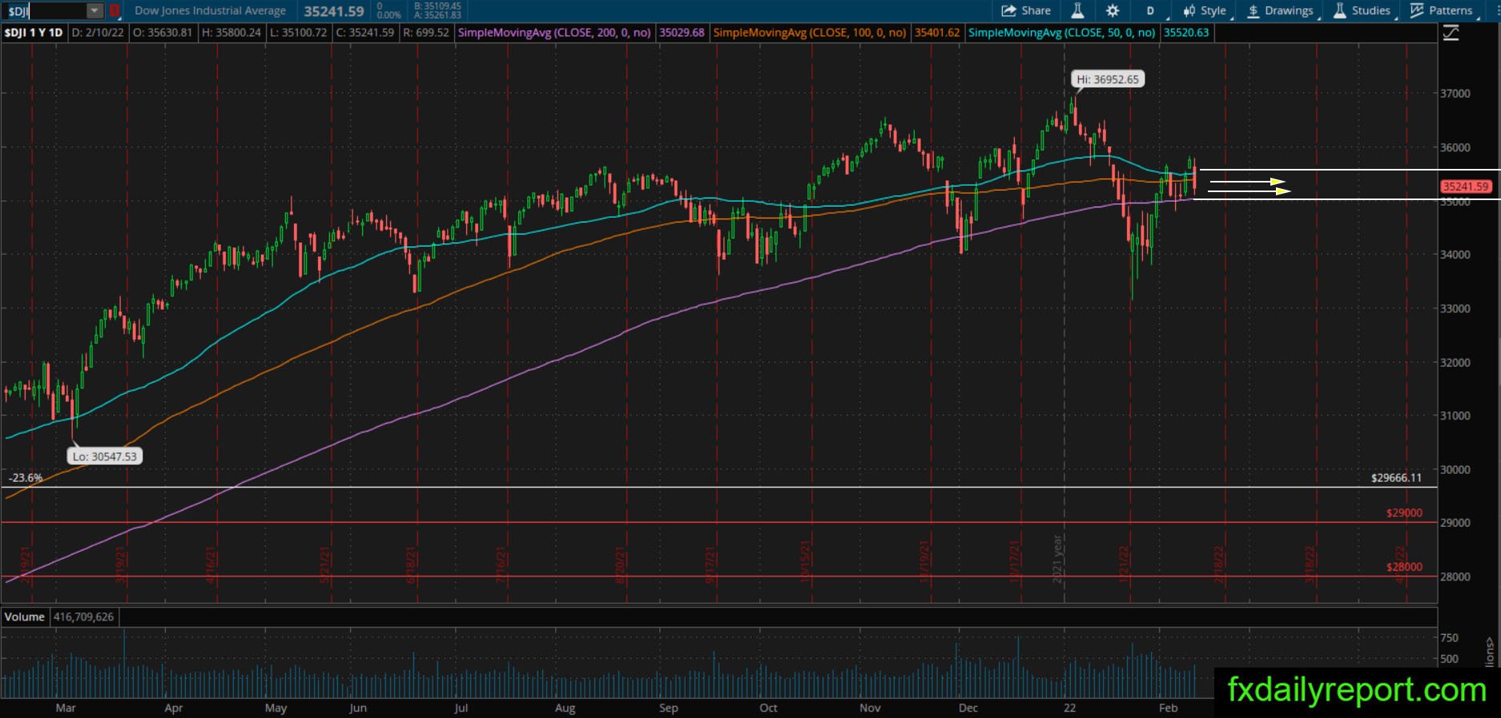The height and width of the screenshot is (718, 1501).
Task: Click the Dow Jones Industrial Average name
Action: point(211,11)
